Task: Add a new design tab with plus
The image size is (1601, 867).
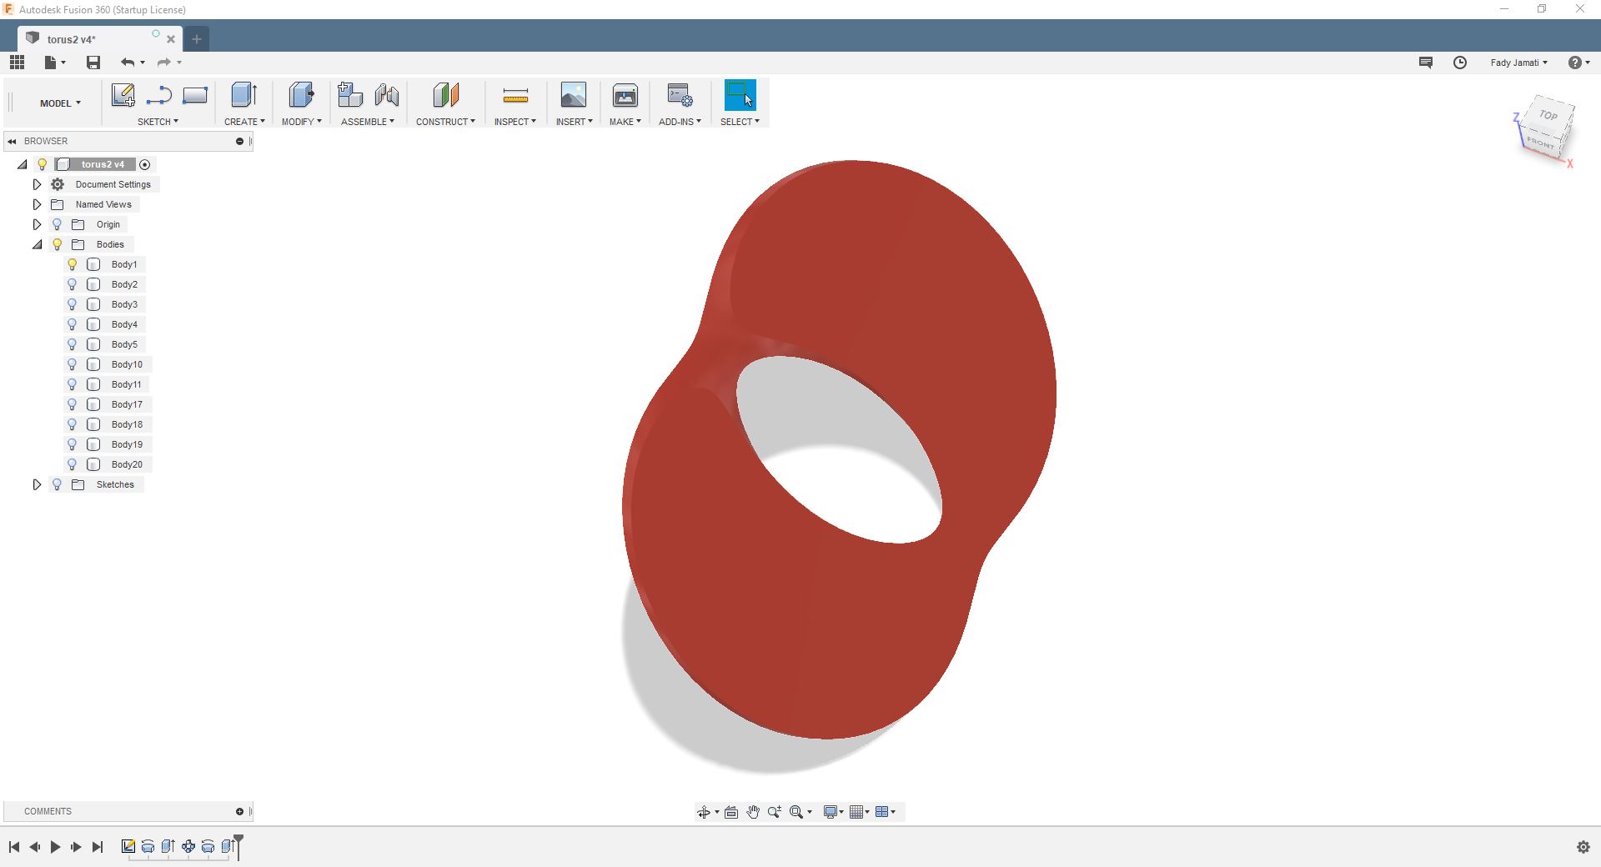Action: (x=197, y=39)
